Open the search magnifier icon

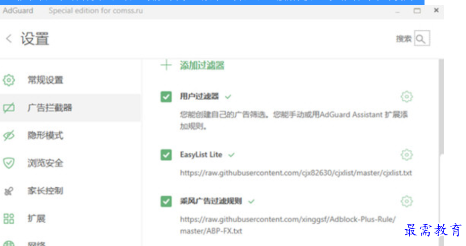pos(421,38)
